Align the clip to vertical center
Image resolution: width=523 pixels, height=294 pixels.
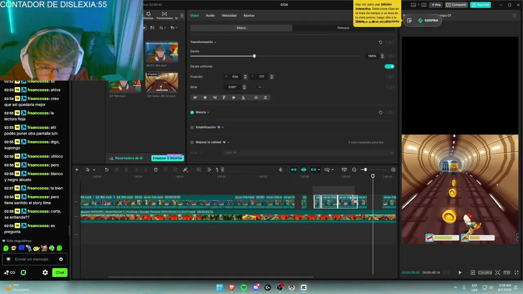[x=234, y=98]
